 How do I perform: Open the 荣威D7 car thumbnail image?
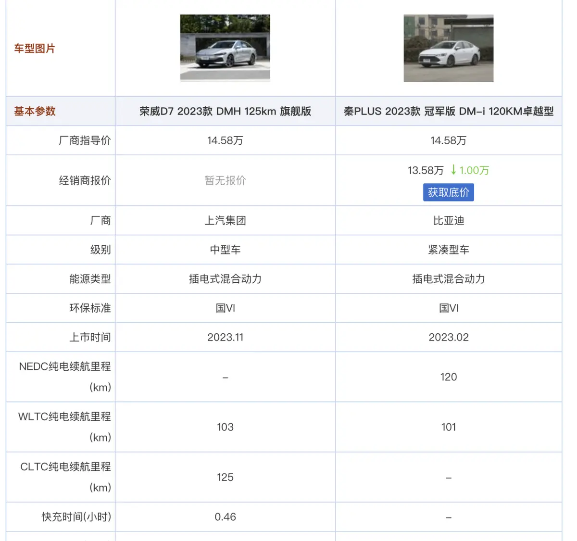point(225,48)
